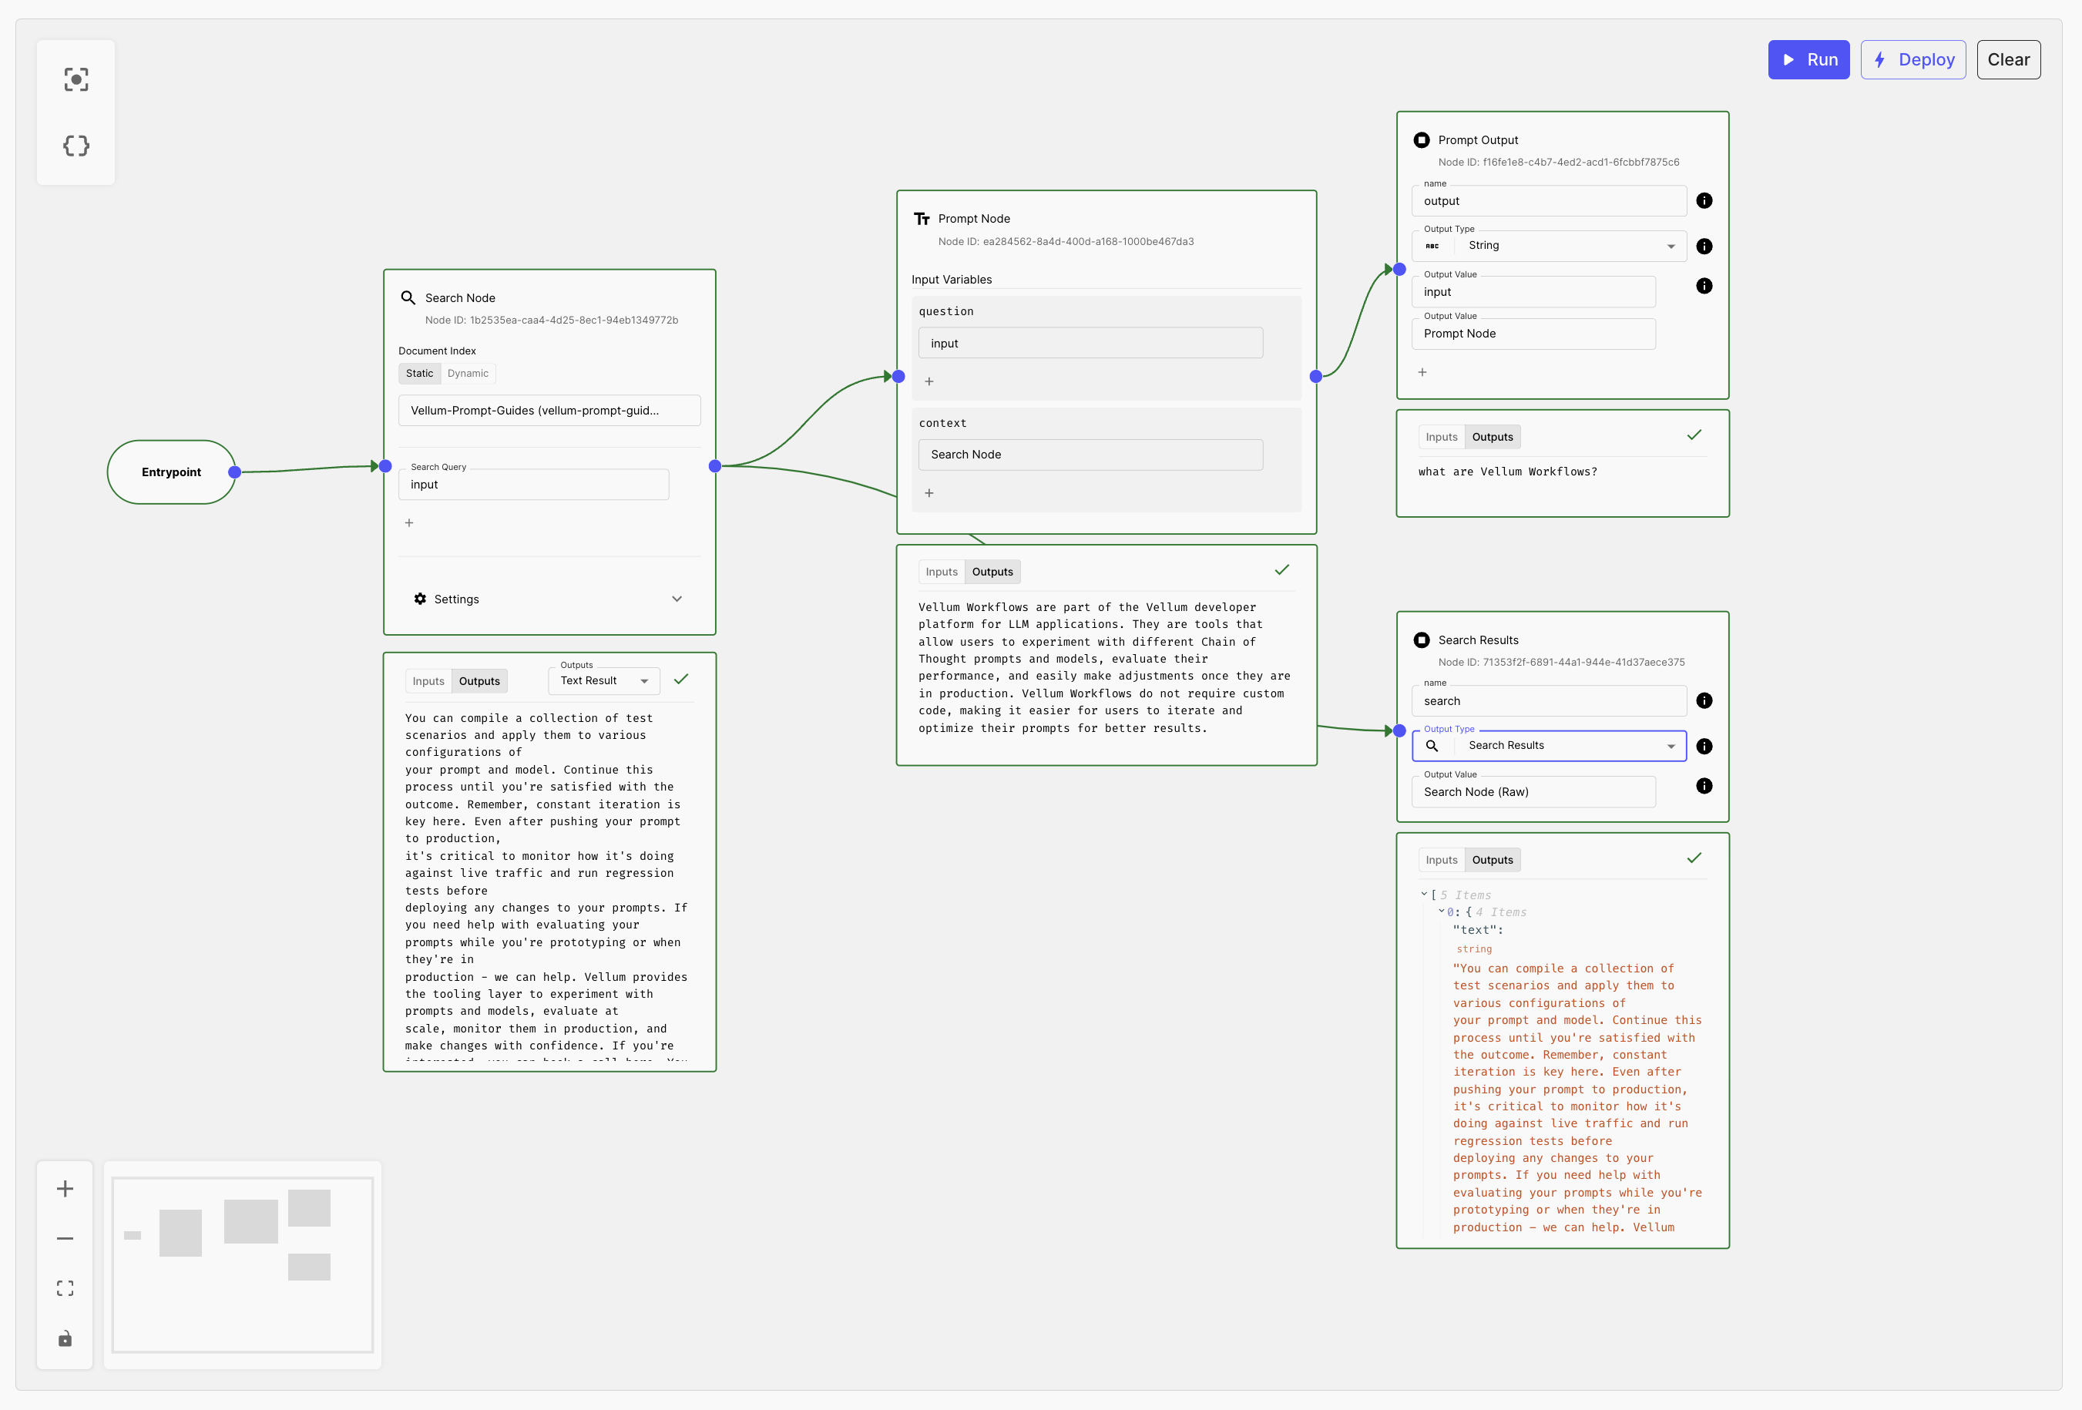Viewport: 2082px width, 1410px height.
Task: Click the Search Results terminal node icon
Action: 1422,640
